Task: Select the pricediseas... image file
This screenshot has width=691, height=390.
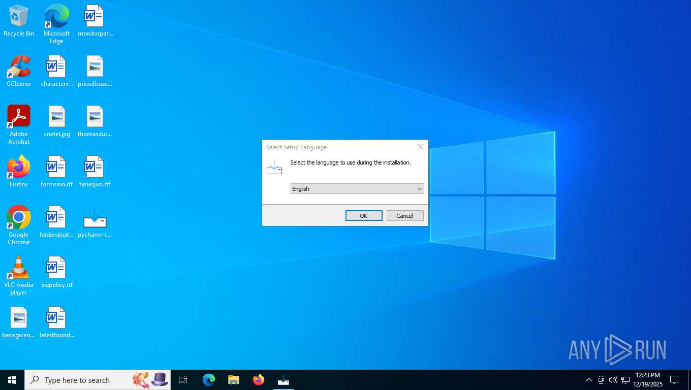Action: [95, 72]
